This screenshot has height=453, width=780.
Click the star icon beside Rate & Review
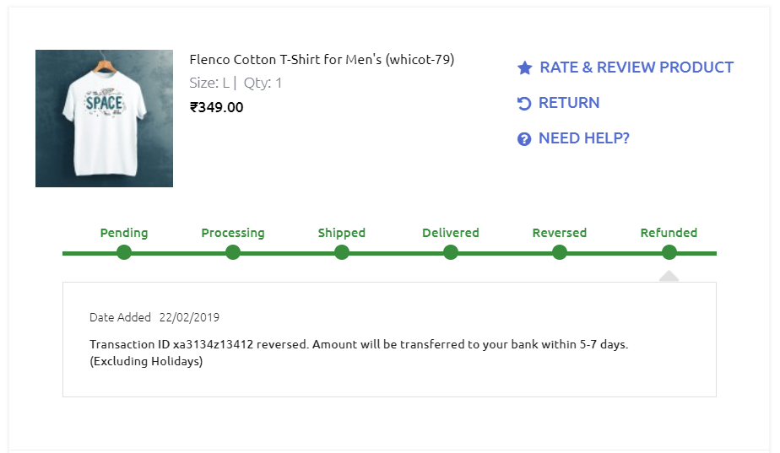point(524,67)
